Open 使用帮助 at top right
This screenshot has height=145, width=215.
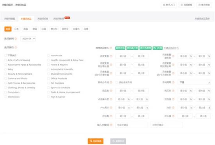[x=204, y=5]
